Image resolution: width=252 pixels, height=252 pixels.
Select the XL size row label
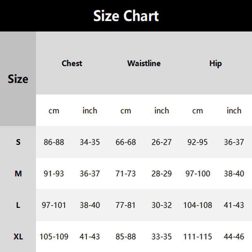click(x=18, y=237)
